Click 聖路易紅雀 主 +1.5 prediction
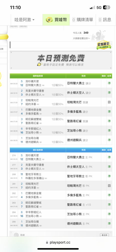116x252 pixels. 79,205
